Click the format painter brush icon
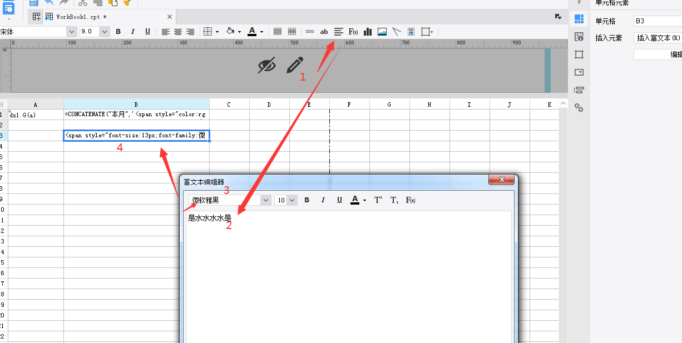 tap(127, 3)
